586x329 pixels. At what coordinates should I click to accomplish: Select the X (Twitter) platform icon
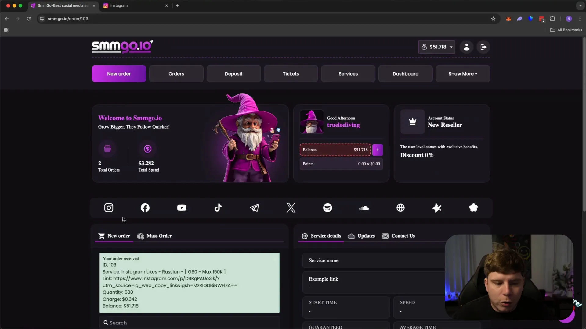coord(291,208)
